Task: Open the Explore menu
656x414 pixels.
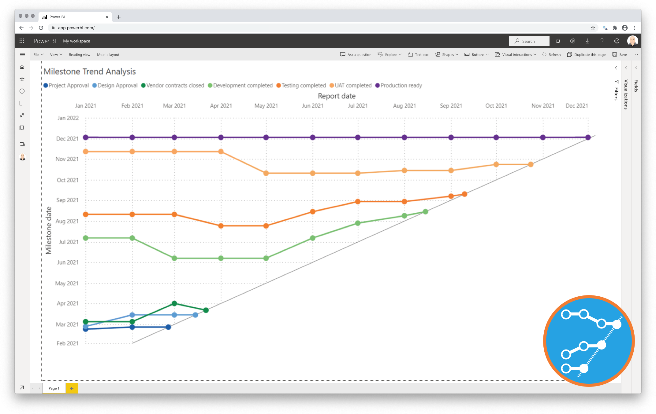Action: click(390, 54)
